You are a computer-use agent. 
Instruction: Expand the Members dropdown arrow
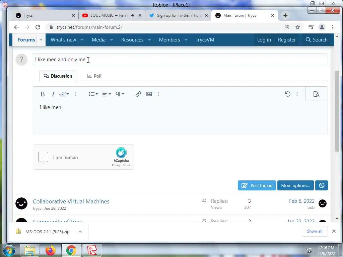[x=186, y=40]
